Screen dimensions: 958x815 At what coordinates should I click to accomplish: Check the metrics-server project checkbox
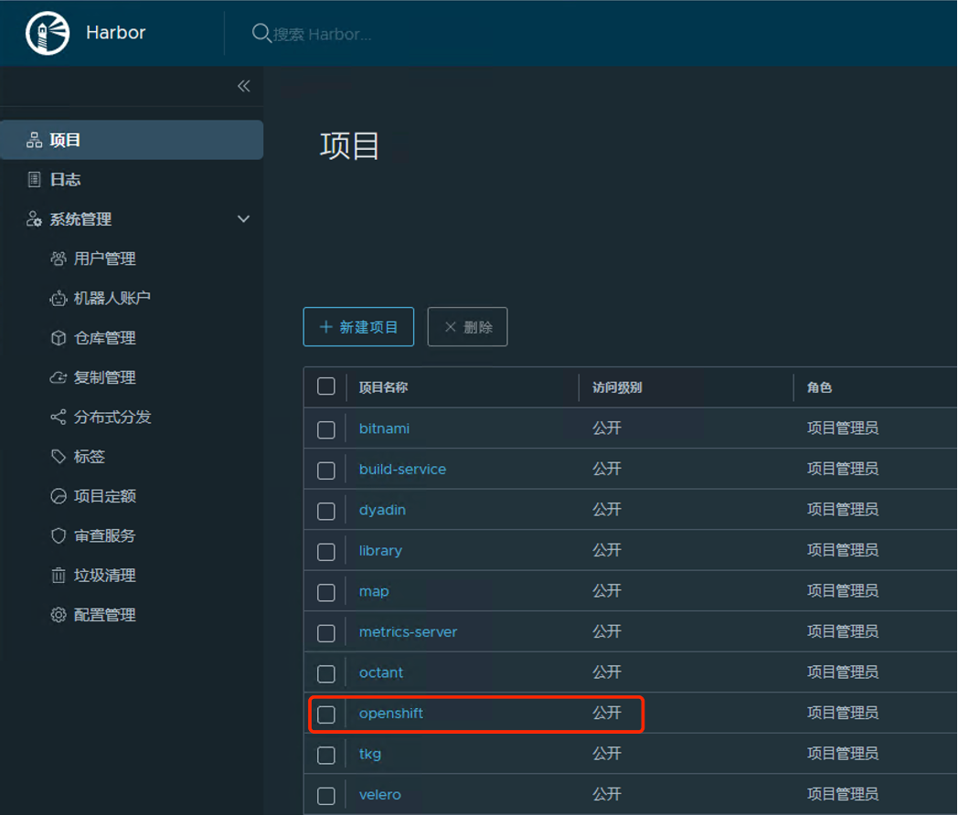[326, 633]
